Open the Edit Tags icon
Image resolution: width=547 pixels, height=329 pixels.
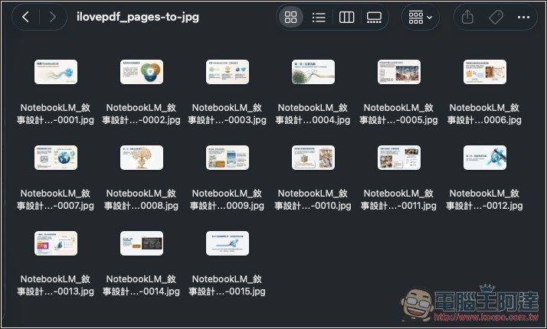(x=496, y=17)
